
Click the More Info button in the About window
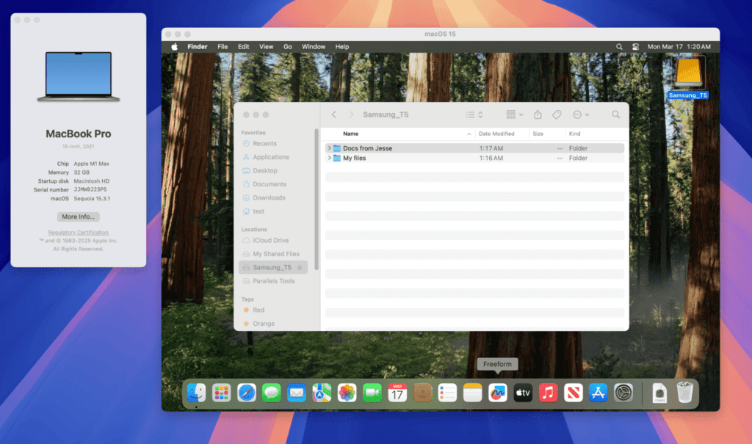[x=78, y=216]
